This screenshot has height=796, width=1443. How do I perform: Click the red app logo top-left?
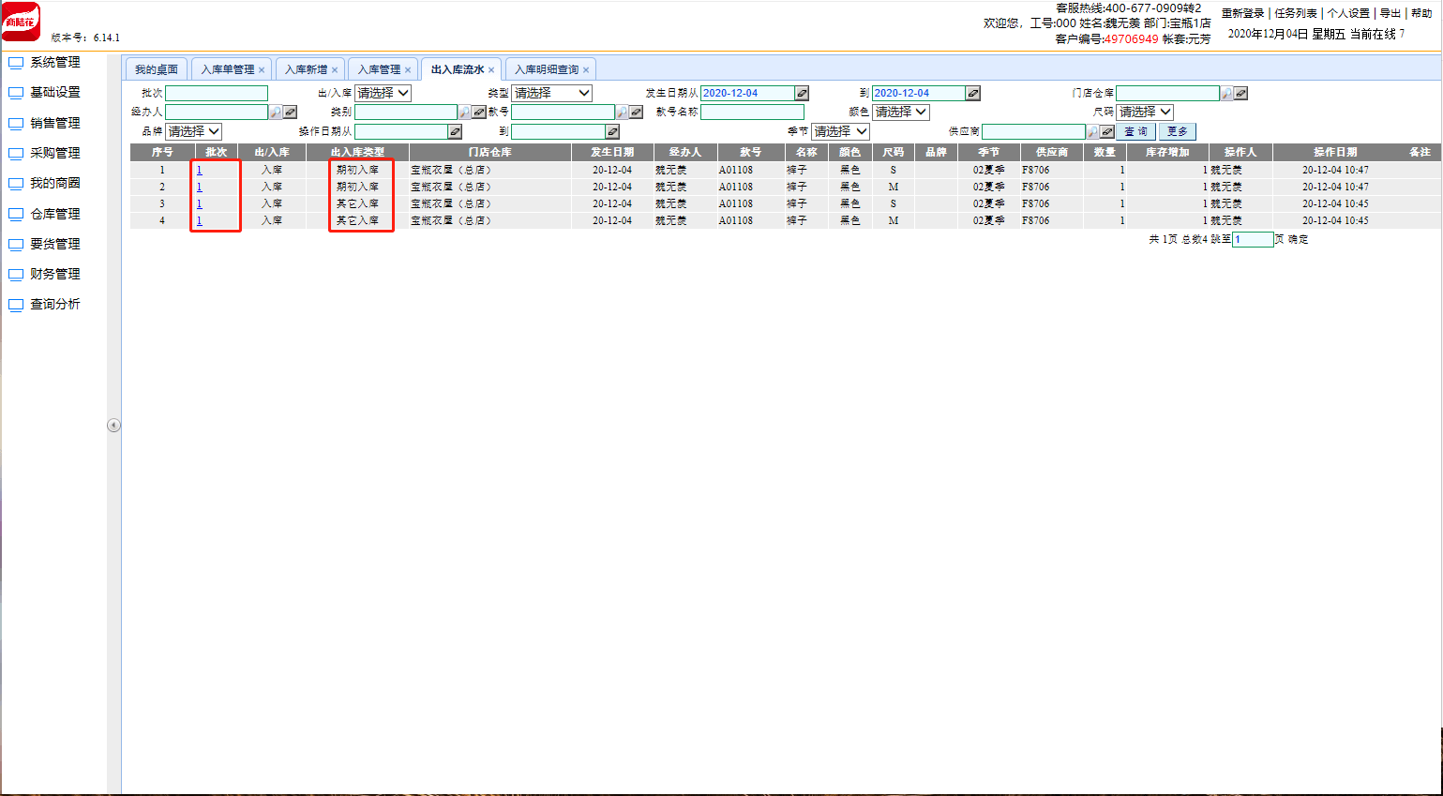pos(21,22)
